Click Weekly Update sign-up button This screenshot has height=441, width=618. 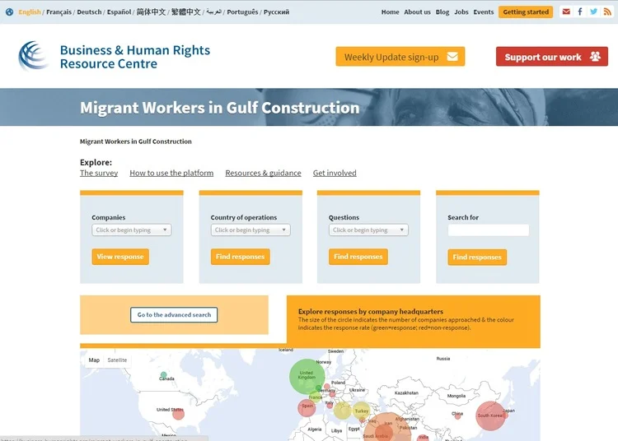point(400,57)
